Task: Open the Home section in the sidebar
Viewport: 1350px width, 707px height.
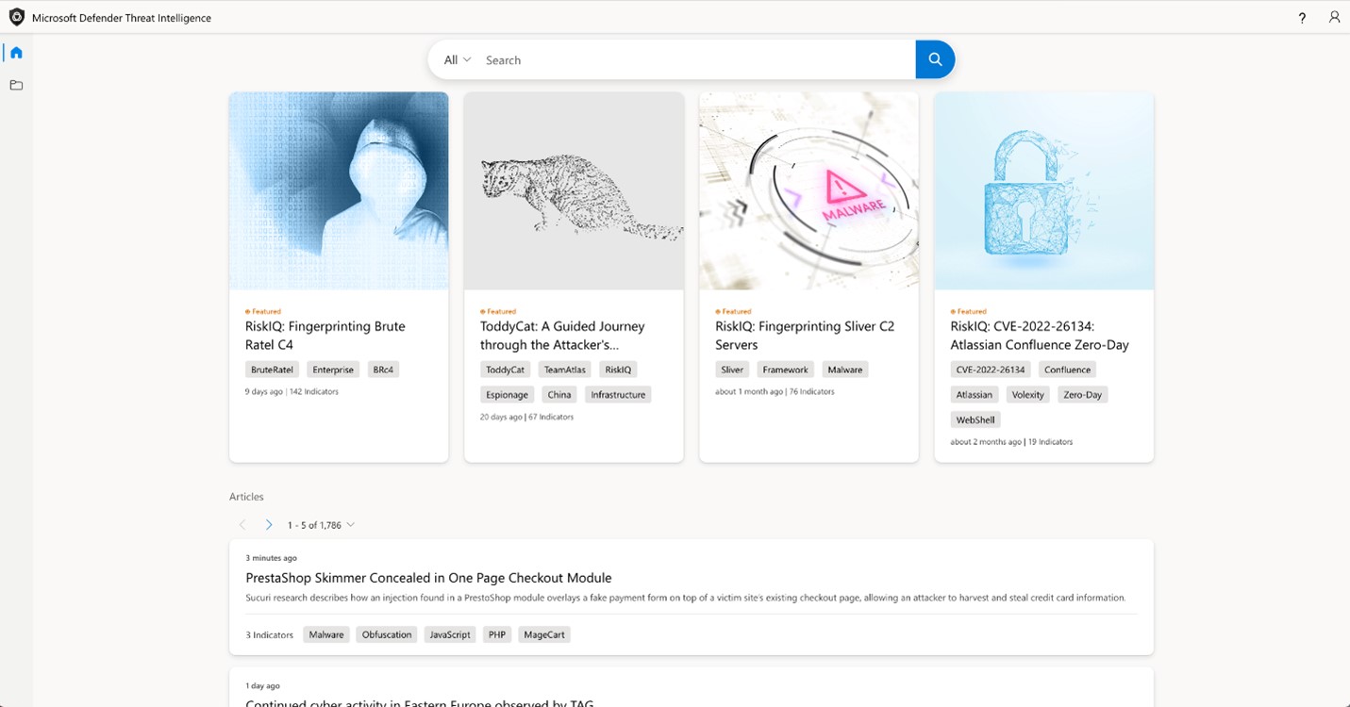Action: 15,53
